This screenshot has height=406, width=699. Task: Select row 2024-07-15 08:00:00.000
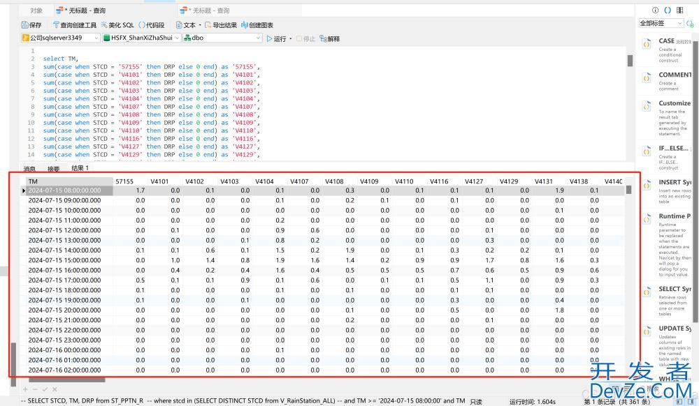pos(323,190)
